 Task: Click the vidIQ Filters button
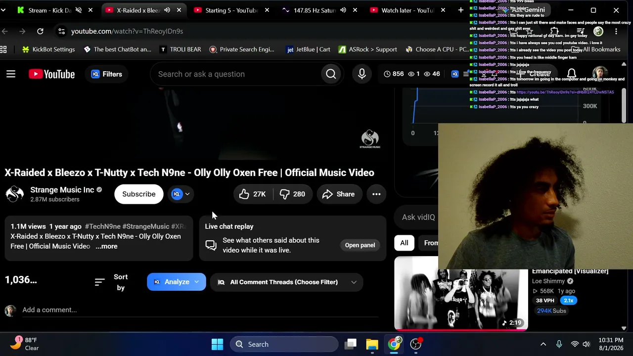[x=106, y=74]
